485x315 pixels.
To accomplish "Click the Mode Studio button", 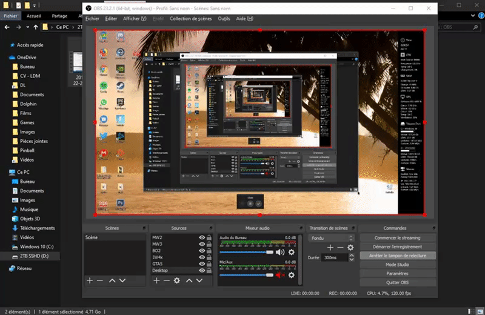I will point(397,265).
